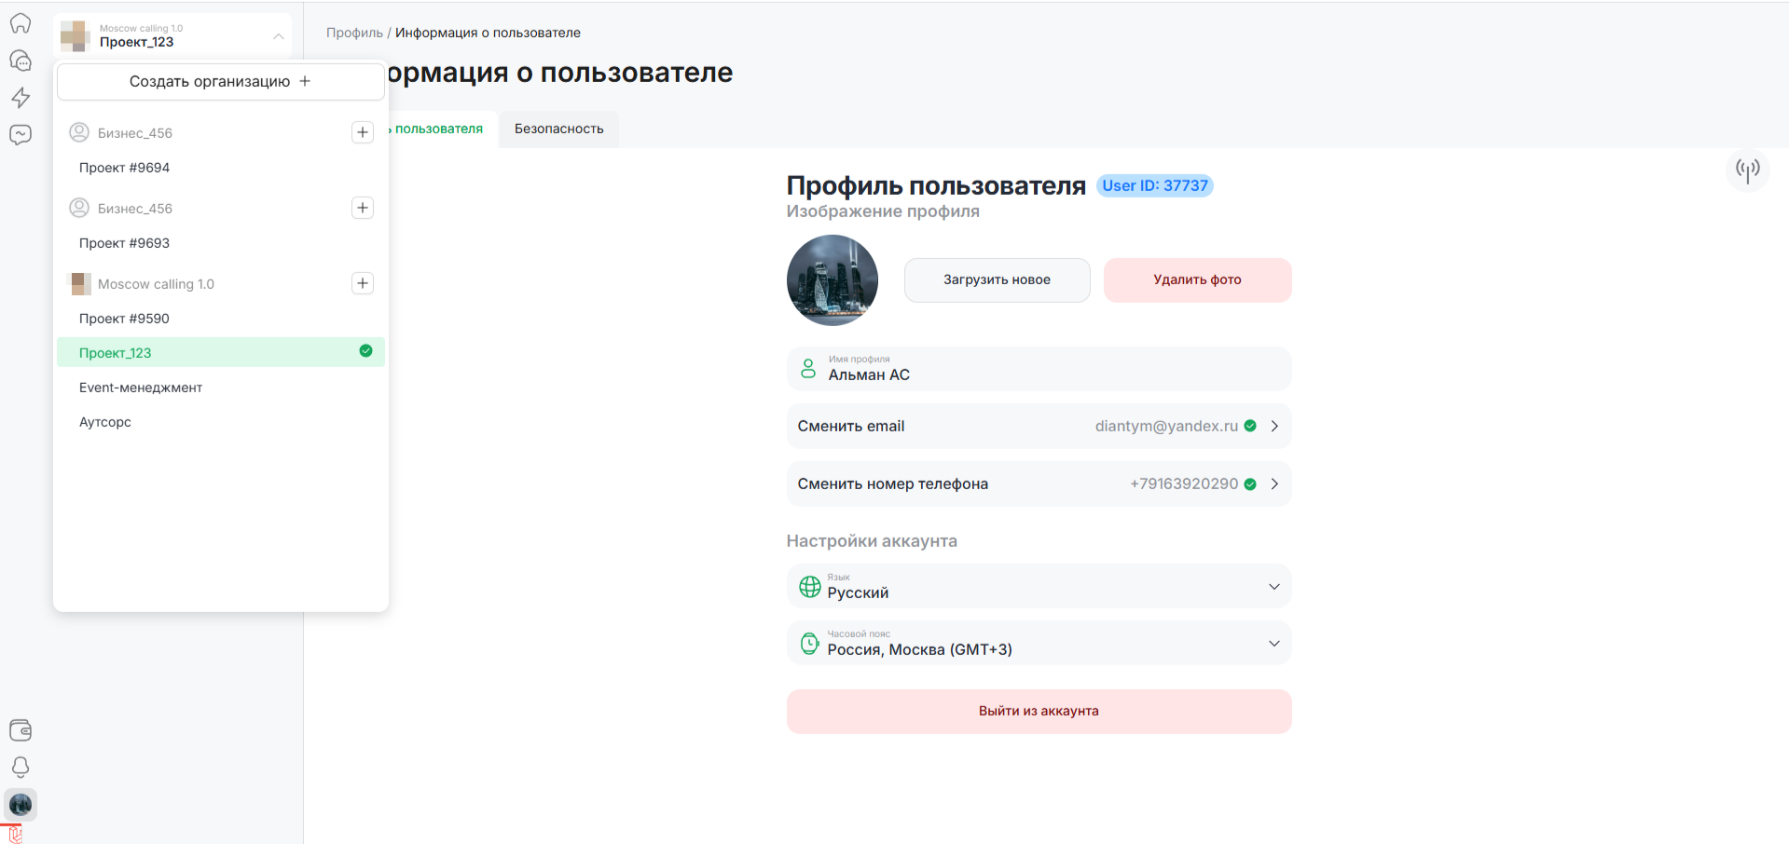Viewport: 1789px width, 844px height.
Task: Switch to the Безопасность tab
Action: point(558,129)
